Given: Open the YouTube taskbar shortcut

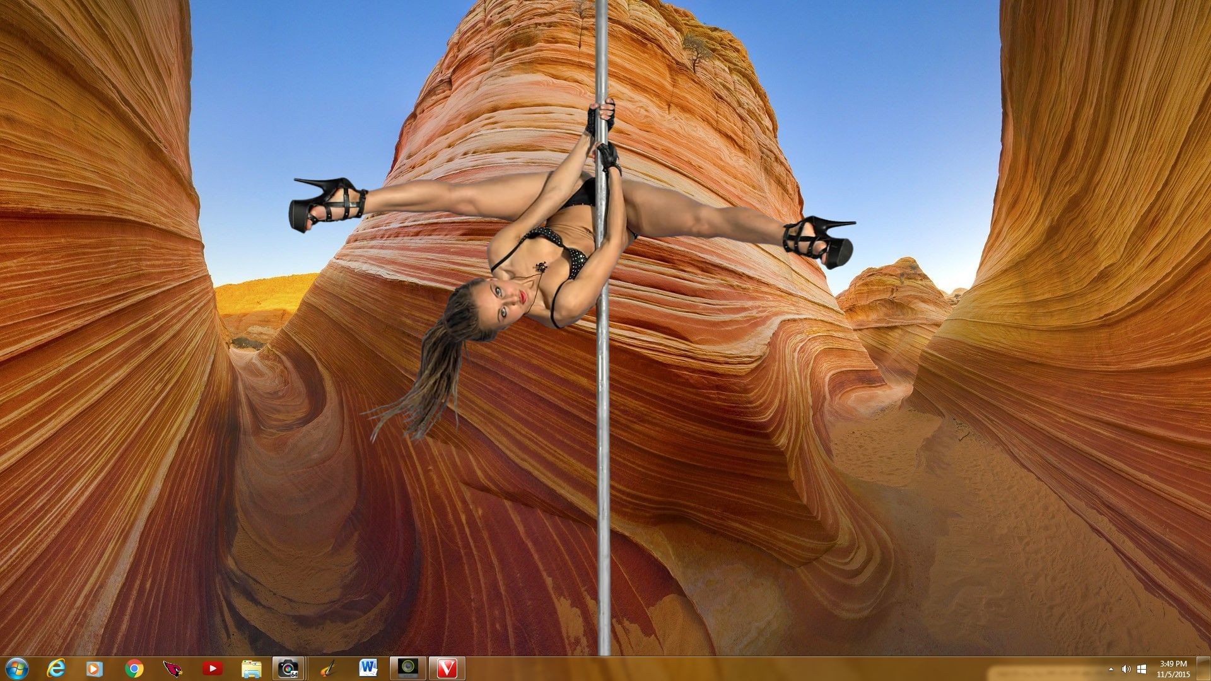Looking at the screenshot, I should click(x=212, y=668).
